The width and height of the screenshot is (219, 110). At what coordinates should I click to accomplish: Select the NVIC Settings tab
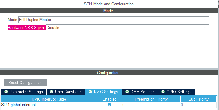pyautogui.click(x=103, y=92)
